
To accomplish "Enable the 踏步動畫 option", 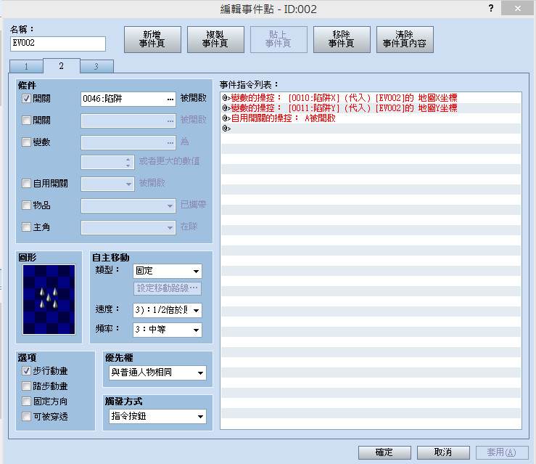I will [26, 386].
